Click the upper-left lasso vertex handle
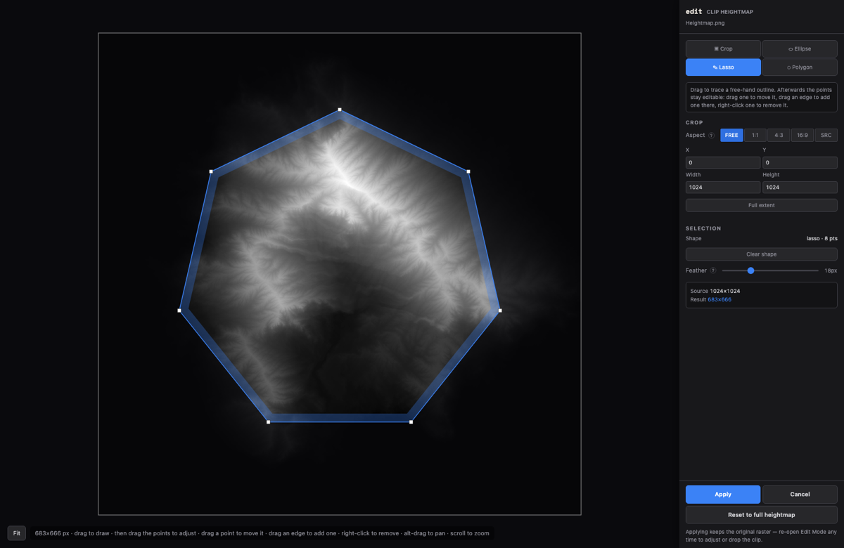The height and width of the screenshot is (548, 844). point(211,171)
